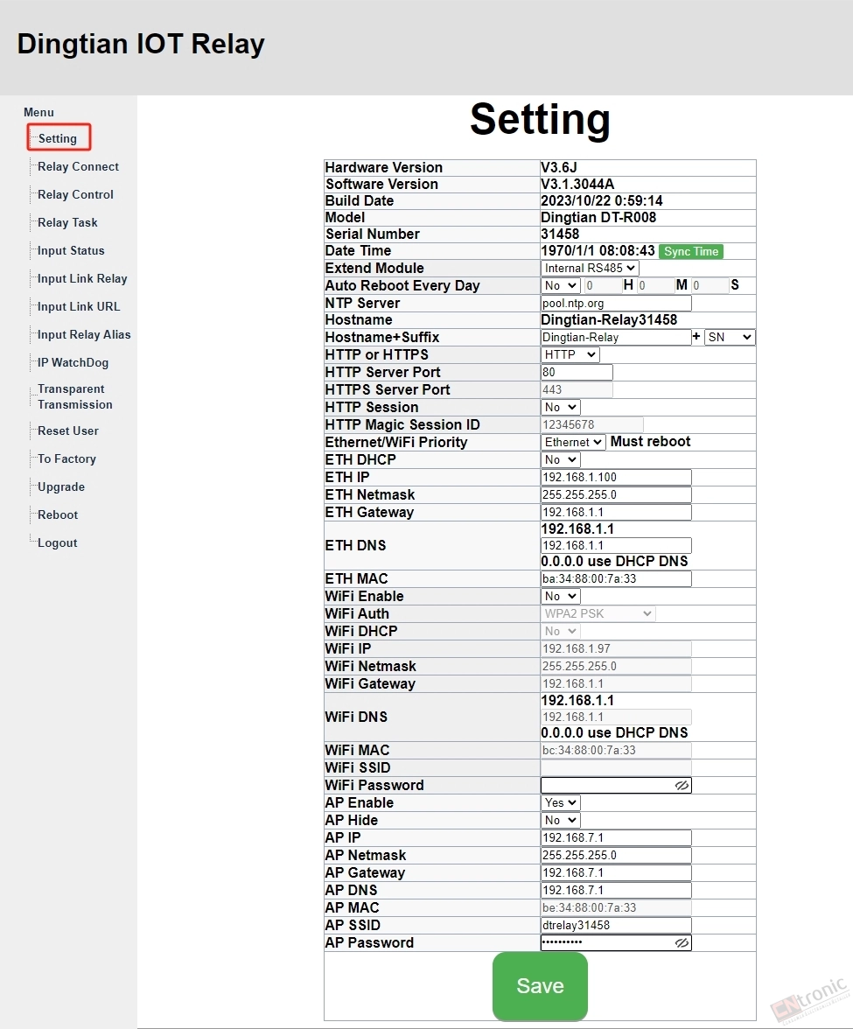Focus the AP IP field
This screenshot has width=853, height=1029.
[x=616, y=838]
